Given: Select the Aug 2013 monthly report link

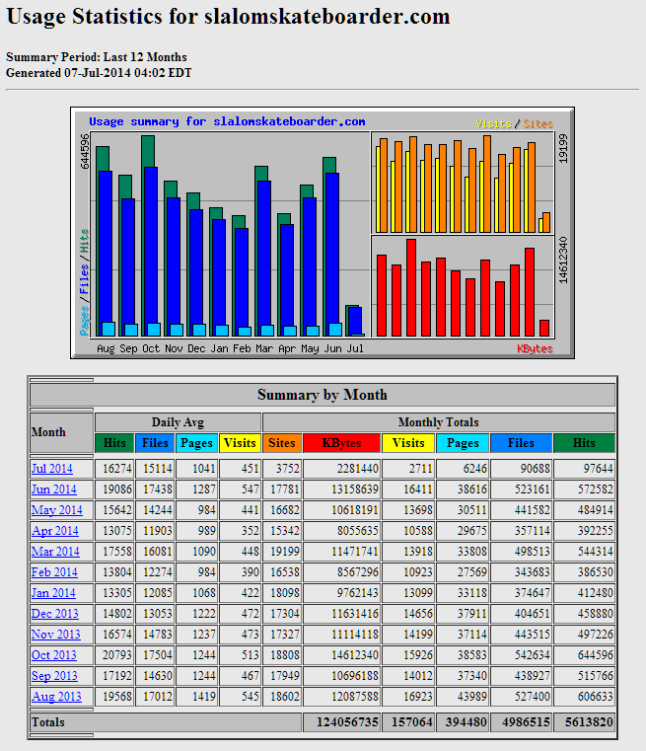Looking at the screenshot, I should [x=54, y=697].
